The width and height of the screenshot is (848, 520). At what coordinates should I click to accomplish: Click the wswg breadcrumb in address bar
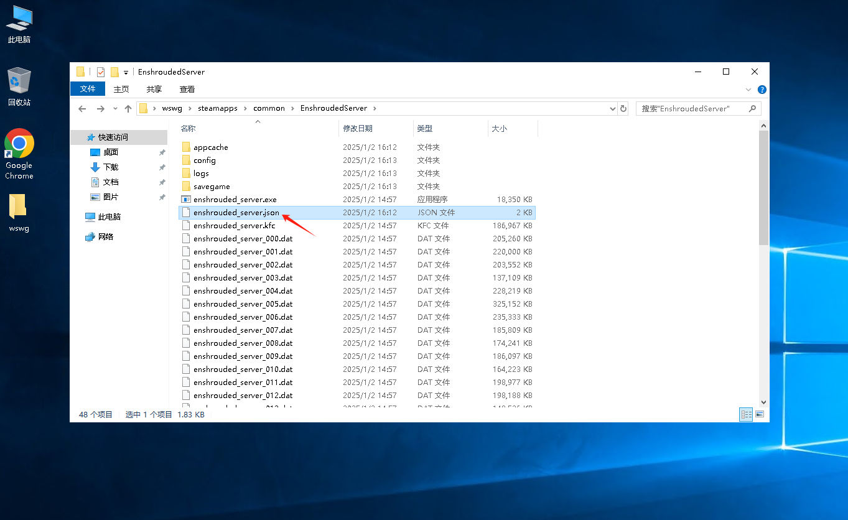click(172, 108)
